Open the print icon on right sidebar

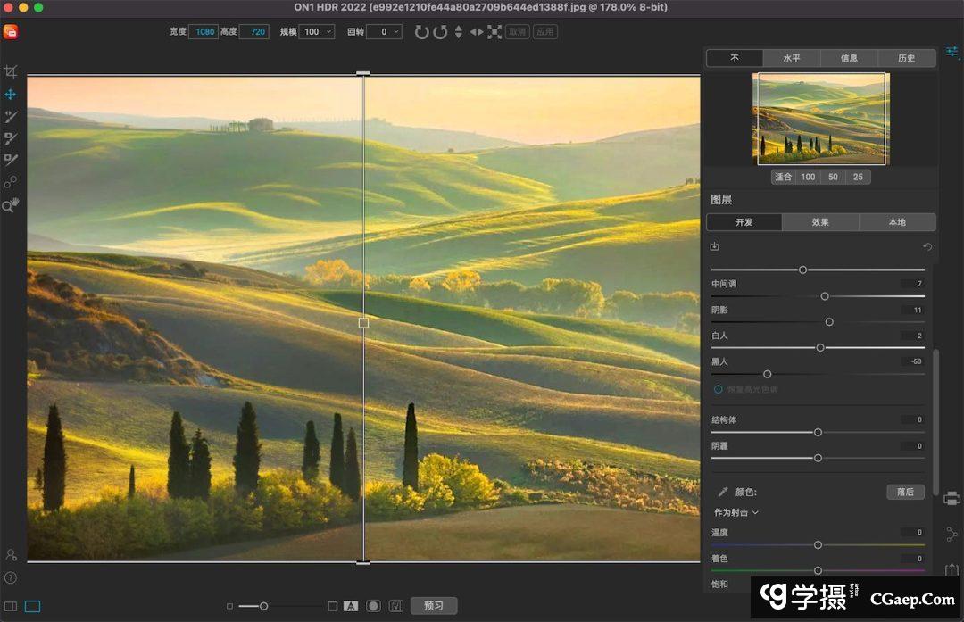click(952, 498)
